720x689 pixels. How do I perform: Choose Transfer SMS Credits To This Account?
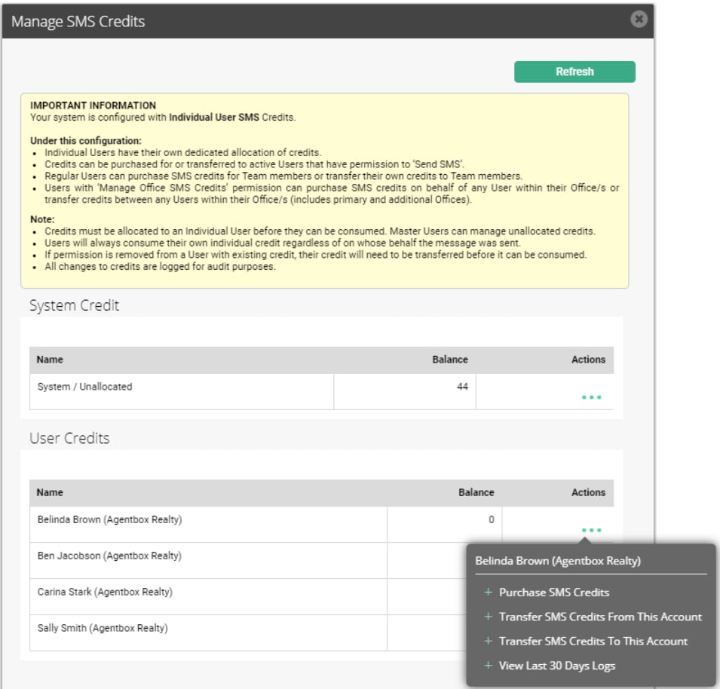coord(593,642)
